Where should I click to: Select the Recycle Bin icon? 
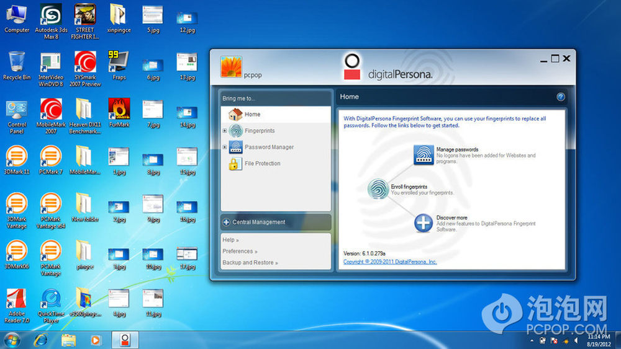(17, 66)
